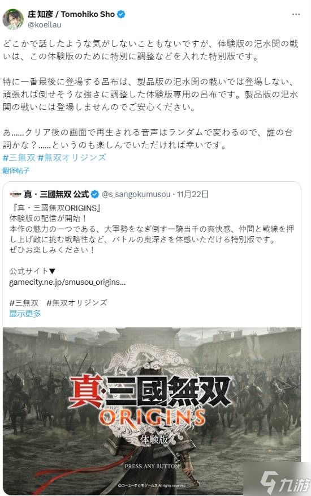
Task: Click the 真・三國無双 公式 account logo icon
Action: pos(15,194)
